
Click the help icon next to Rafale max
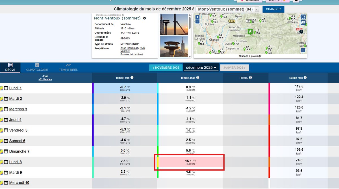pos(305,77)
